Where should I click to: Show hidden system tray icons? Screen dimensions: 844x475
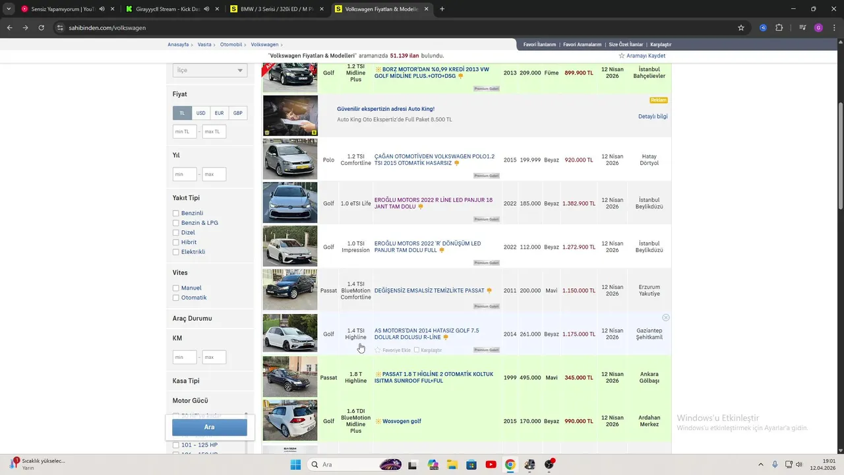click(760, 464)
